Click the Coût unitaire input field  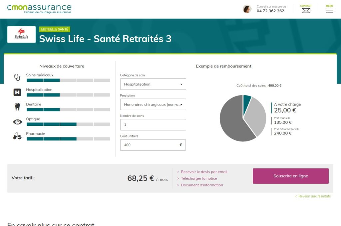tap(153, 145)
